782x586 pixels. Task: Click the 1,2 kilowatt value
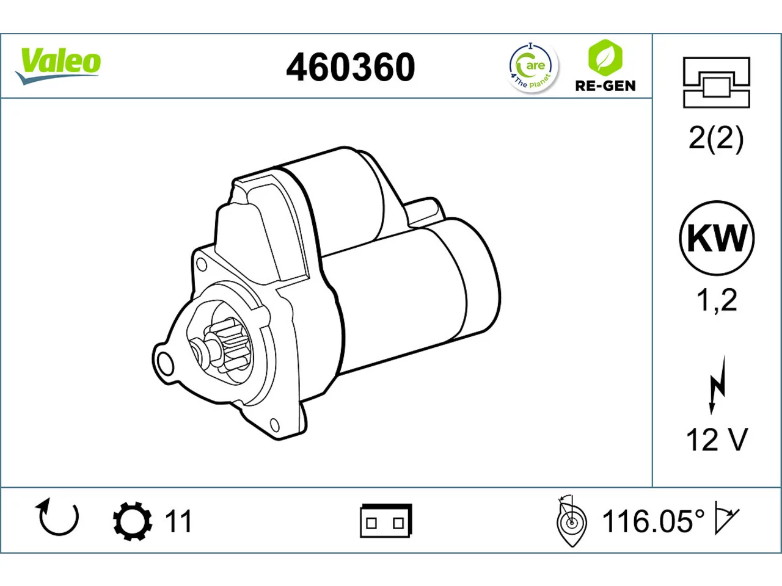coord(717,300)
